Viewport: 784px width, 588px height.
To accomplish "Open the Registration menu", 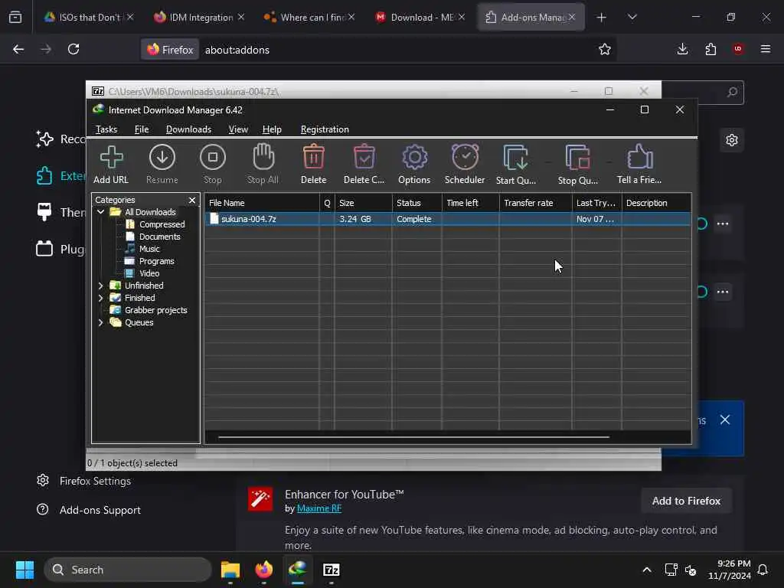I will (x=325, y=129).
